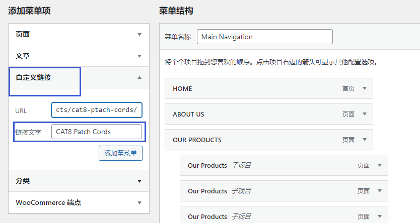The image size is (420, 223).
Task: Click the 链接文字 text field
Action: point(96,132)
